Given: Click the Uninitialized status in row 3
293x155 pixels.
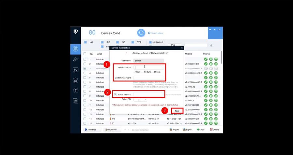Looking at the screenshot, I should click(x=101, y=68).
